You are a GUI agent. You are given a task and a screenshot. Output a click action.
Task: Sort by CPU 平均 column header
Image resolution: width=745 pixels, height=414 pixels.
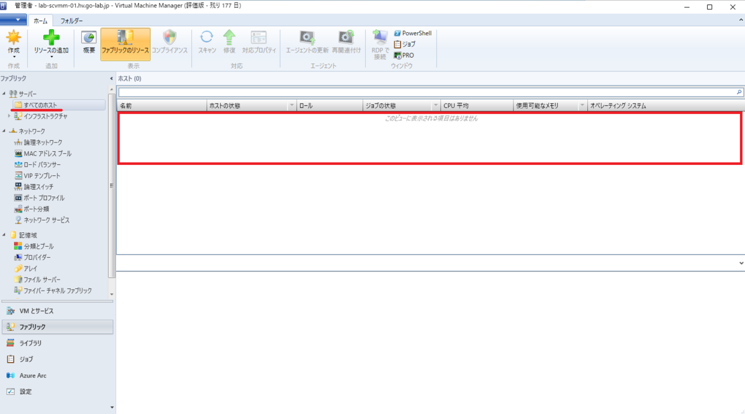477,106
